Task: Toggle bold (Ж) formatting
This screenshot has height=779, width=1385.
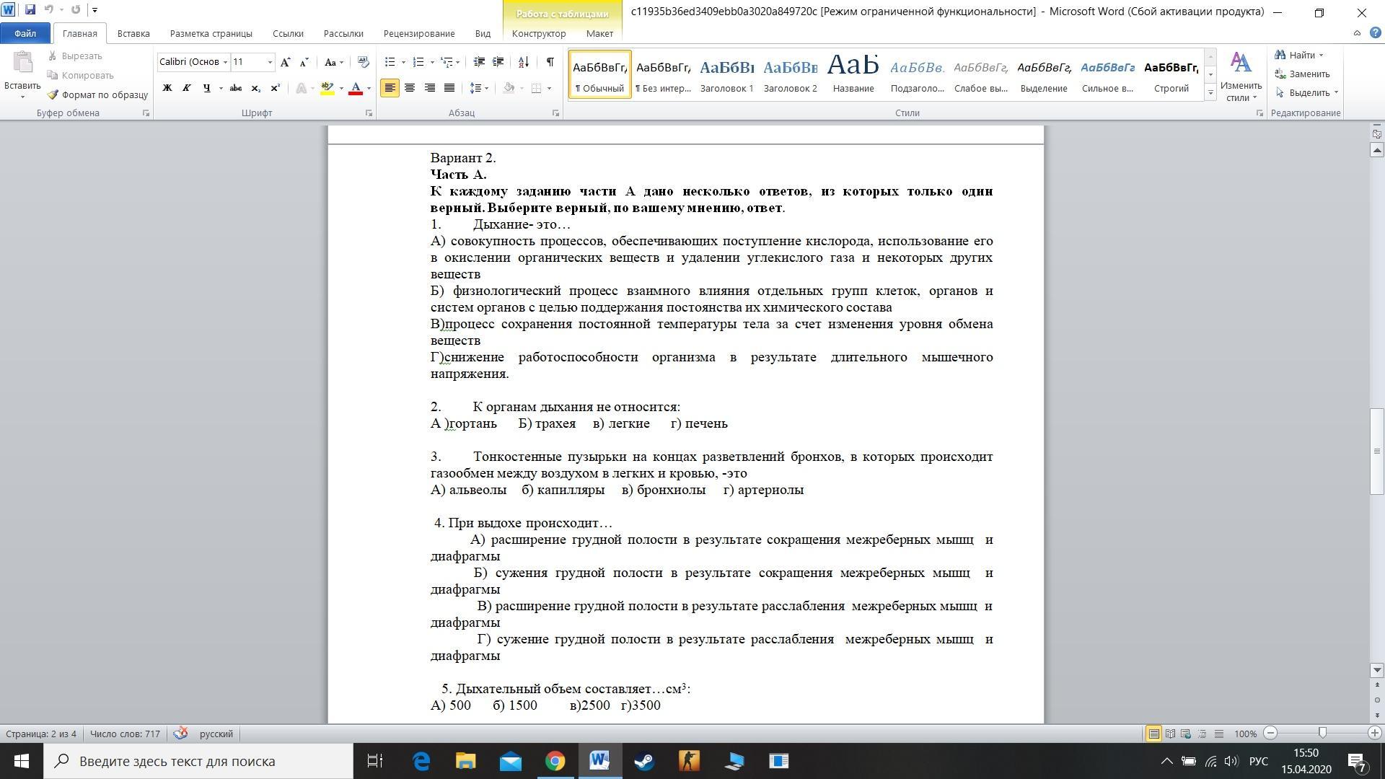Action: [167, 88]
